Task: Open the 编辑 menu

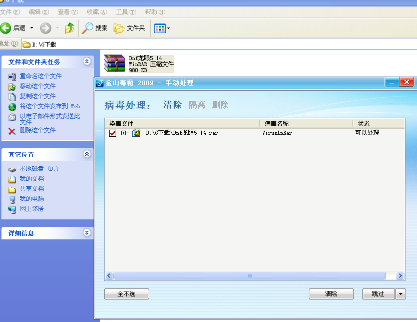Action: pyautogui.click(x=39, y=12)
